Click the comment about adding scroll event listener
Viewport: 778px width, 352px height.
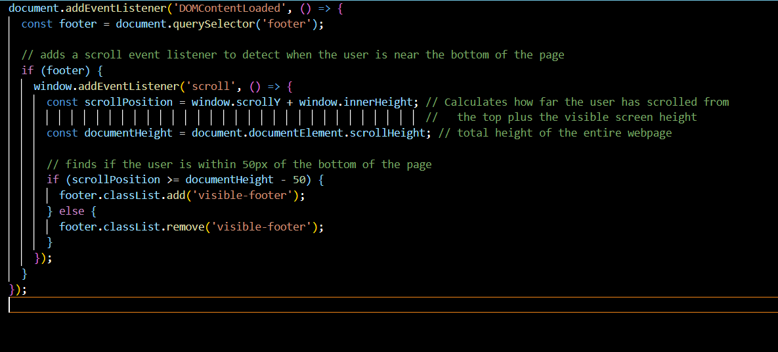(x=292, y=55)
